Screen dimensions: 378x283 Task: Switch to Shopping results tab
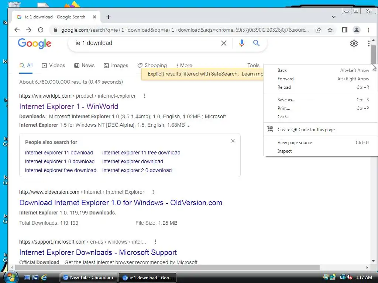(152, 66)
